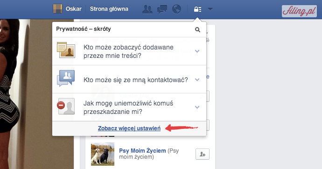
Task: Expand 'Jak mogę uniemożliwić komuś przeszkadzanie mi' chevron
Action: [197, 107]
